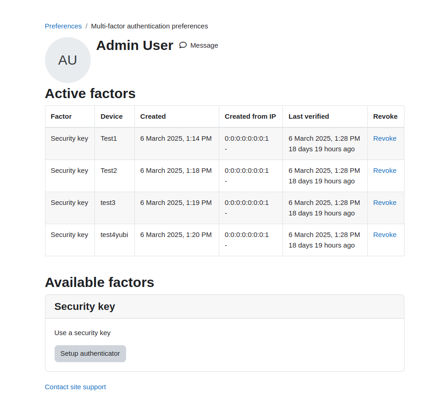Go to Preferences breadcrumb link
This screenshot has width=443, height=397.
(63, 26)
